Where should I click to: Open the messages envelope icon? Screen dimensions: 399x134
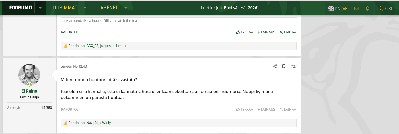coord(356,9)
